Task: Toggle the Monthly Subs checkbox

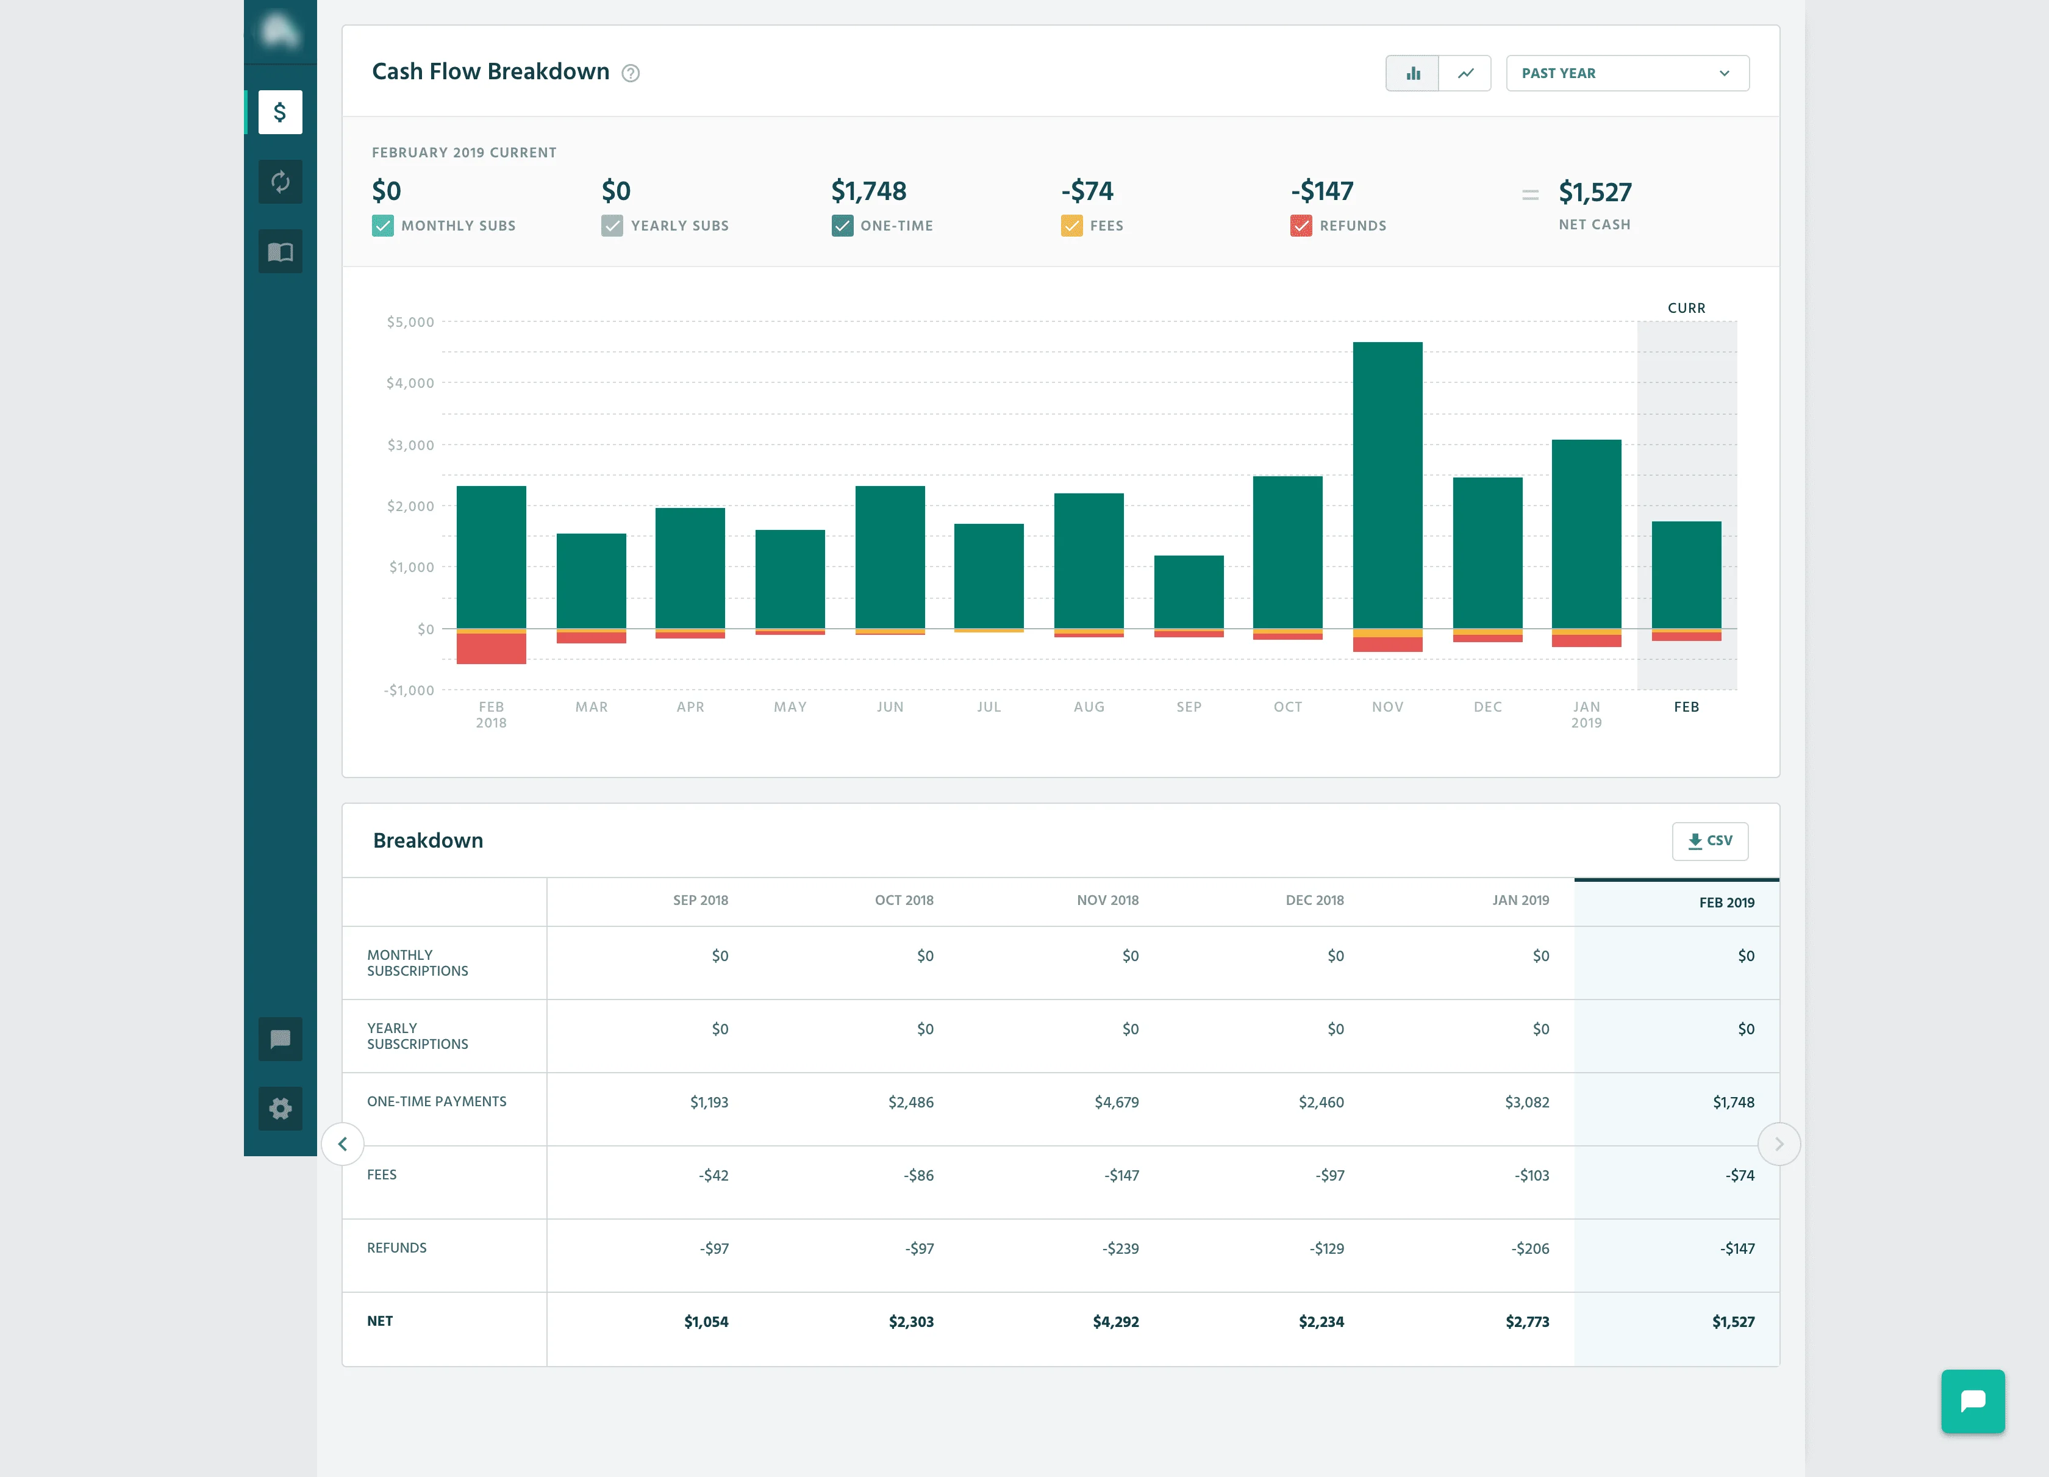Action: [x=383, y=226]
